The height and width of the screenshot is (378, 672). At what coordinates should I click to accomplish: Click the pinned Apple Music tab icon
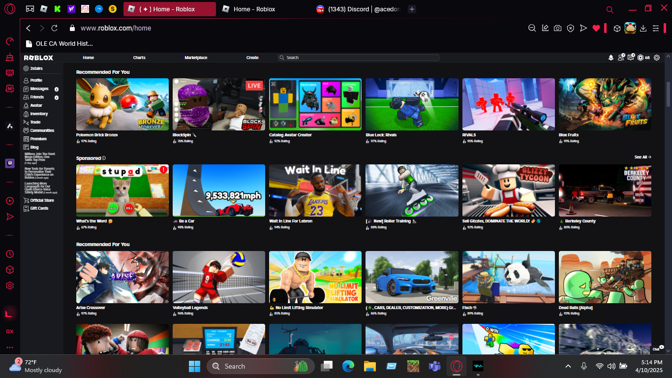pyautogui.click(x=85, y=9)
